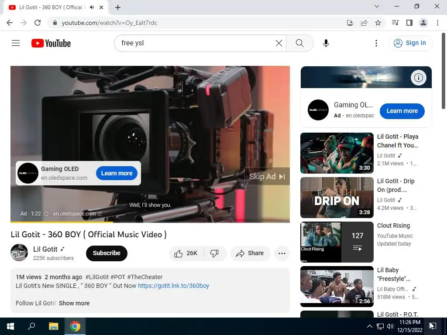
Task: Click the Sign in button
Action: (410, 43)
